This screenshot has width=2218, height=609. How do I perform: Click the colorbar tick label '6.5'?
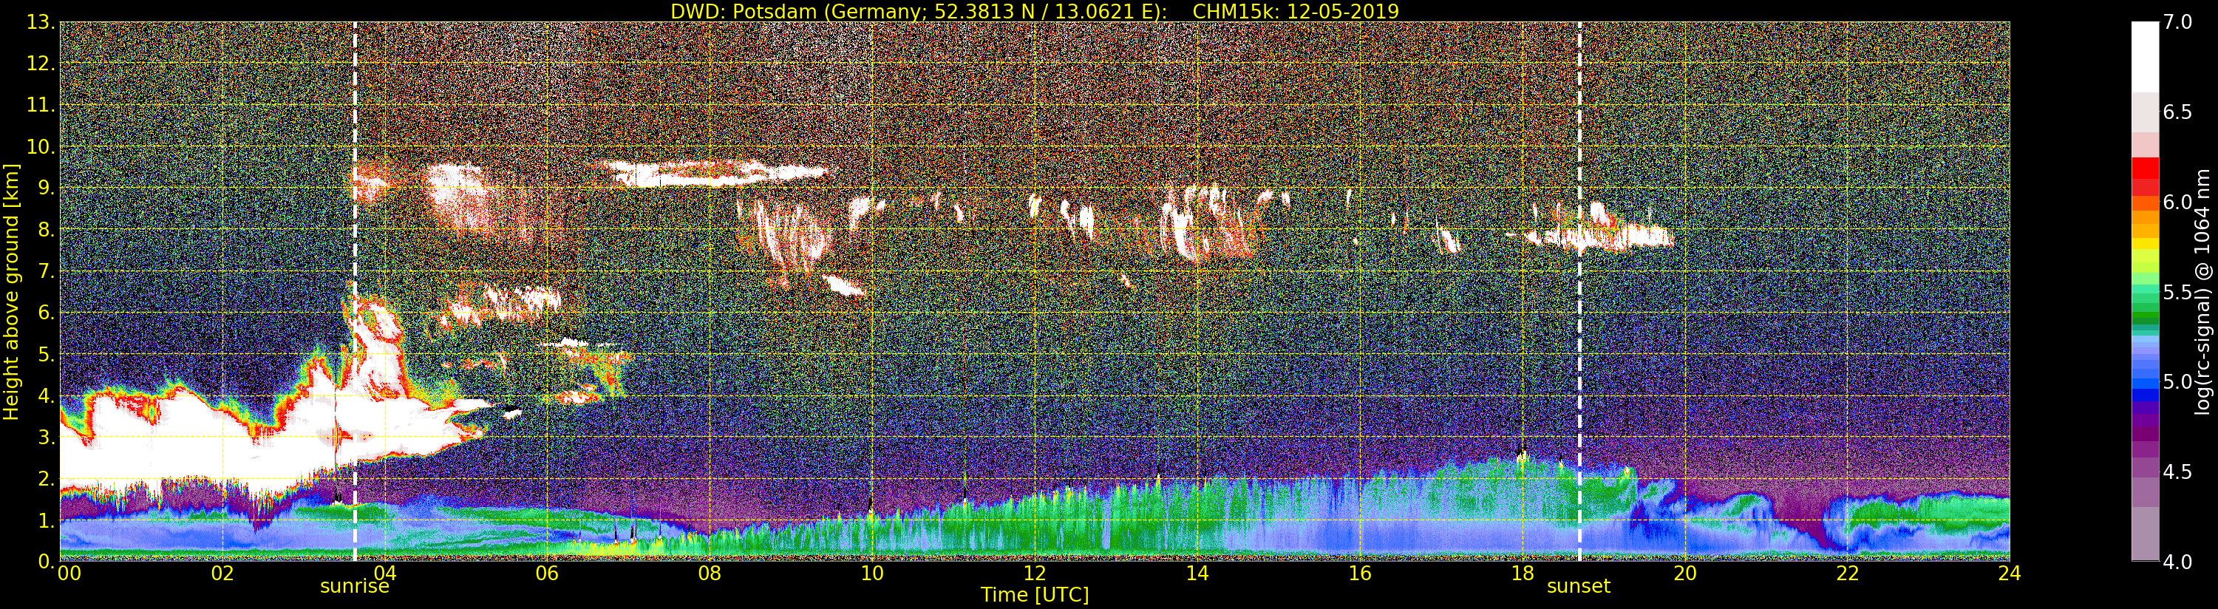pyautogui.click(x=2177, y=112)
